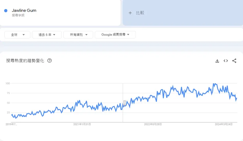Download the trend chart as CSV

217,61
